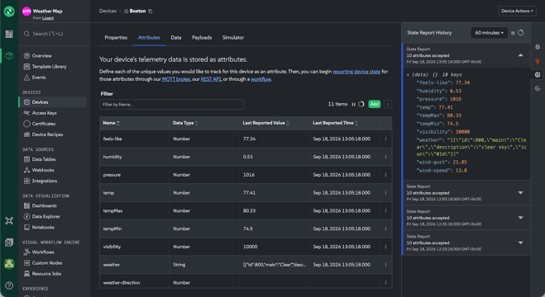Screen dimensions: 545x297
Task: Switch to the Properties tab
Action: (x=116, y=38)
